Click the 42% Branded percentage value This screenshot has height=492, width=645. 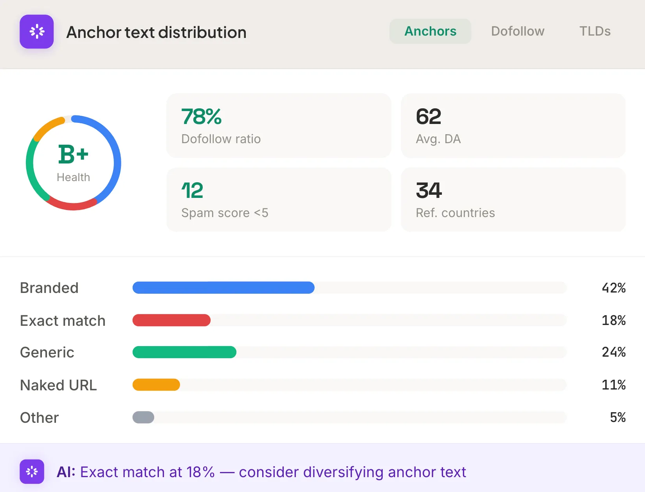point(614,288)
